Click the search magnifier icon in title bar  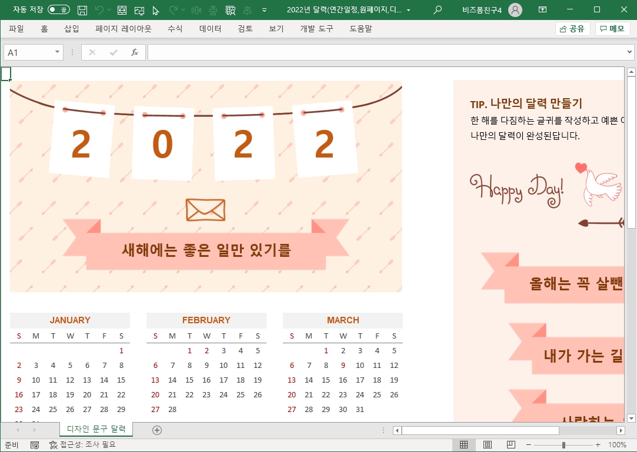pyautogui.click(x=438, y=10)
